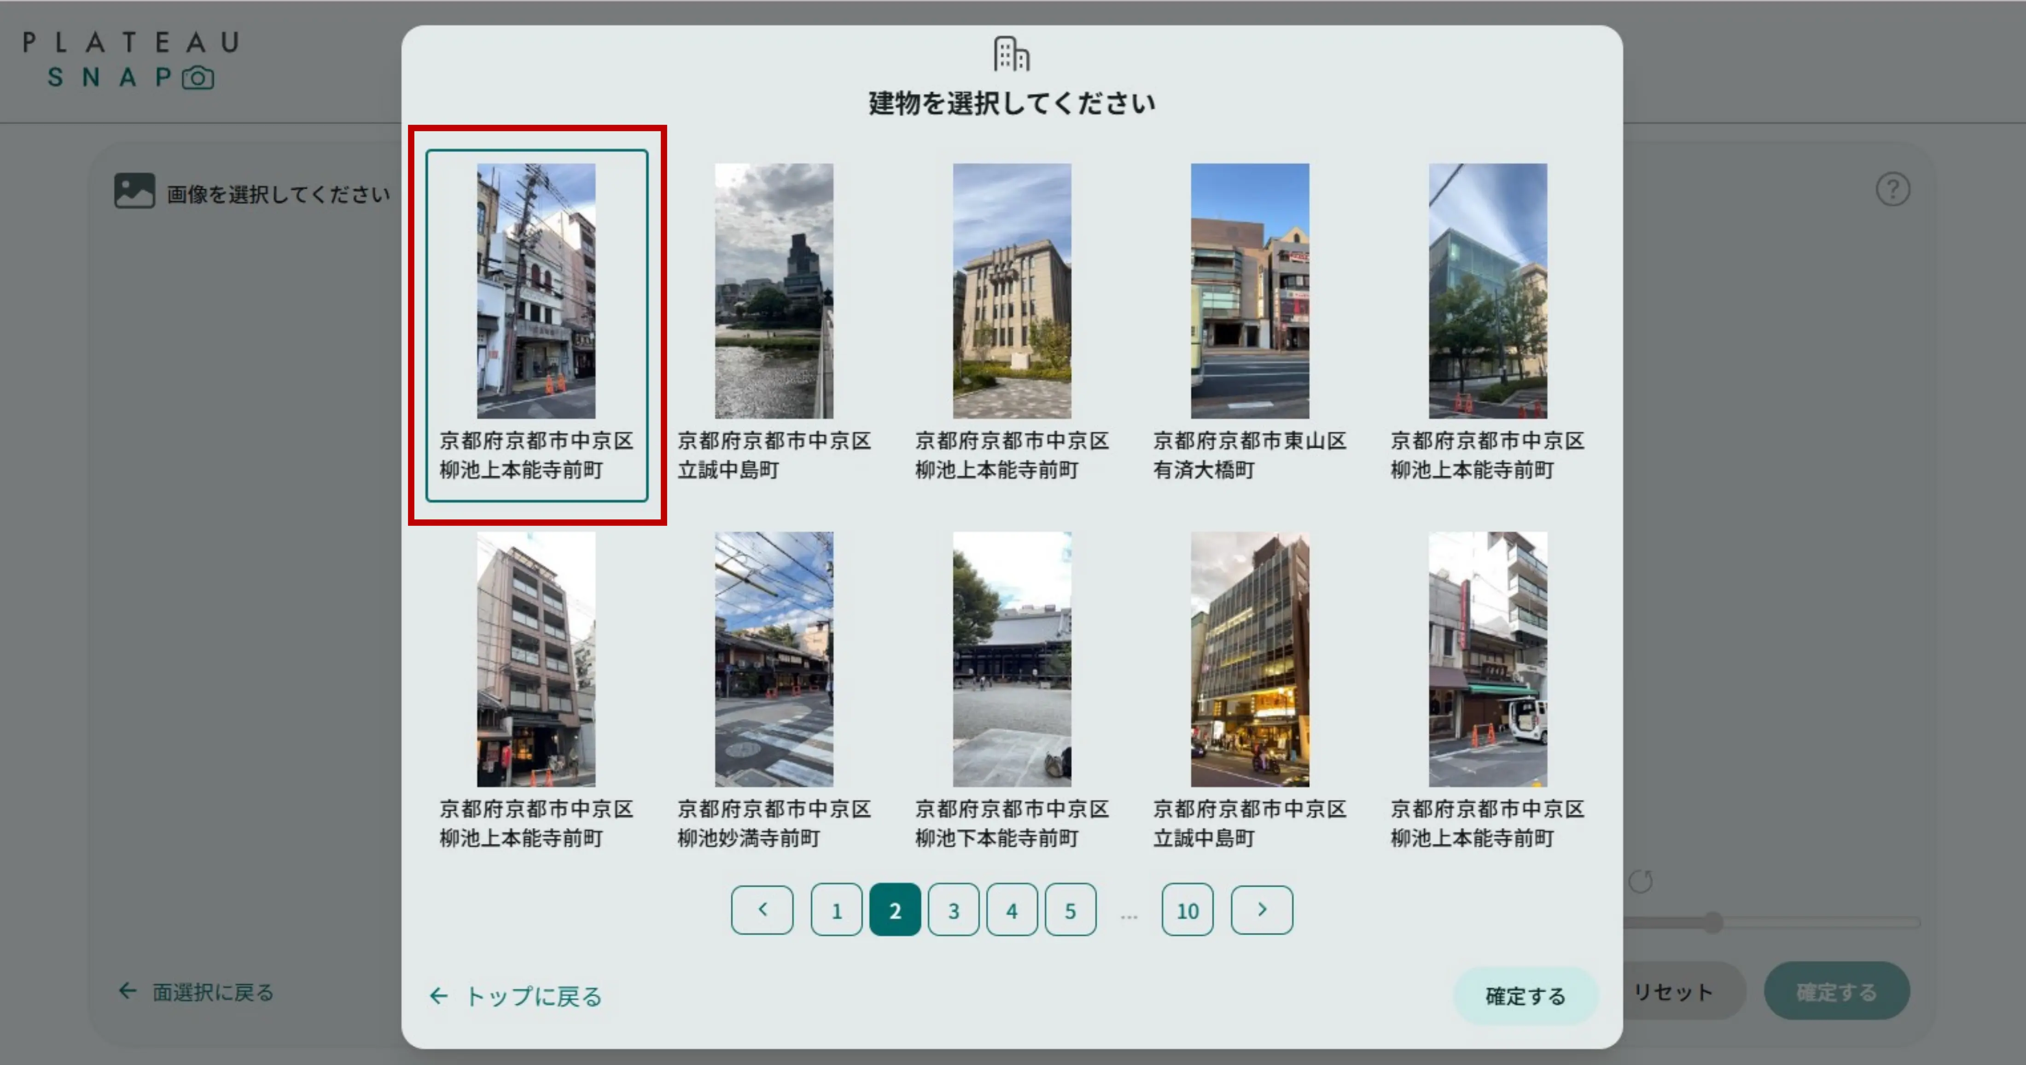Viewport: 2026px width, 1065px height.
Task: Select the highlighted 柳池上本能寺前町 building thumbnail
Action: click(536, 291)
